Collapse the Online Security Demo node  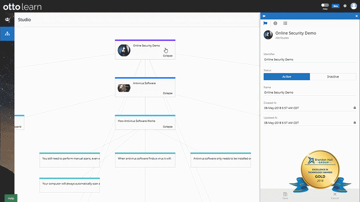point(167,56)
